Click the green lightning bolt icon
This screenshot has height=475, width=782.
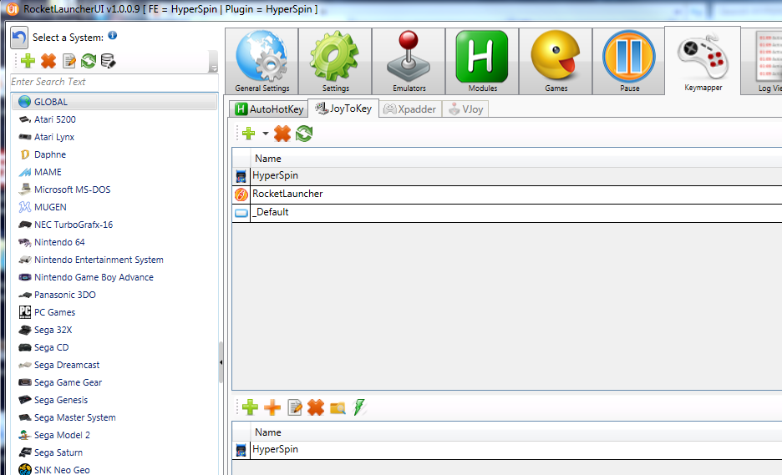(x=359, y=407)
